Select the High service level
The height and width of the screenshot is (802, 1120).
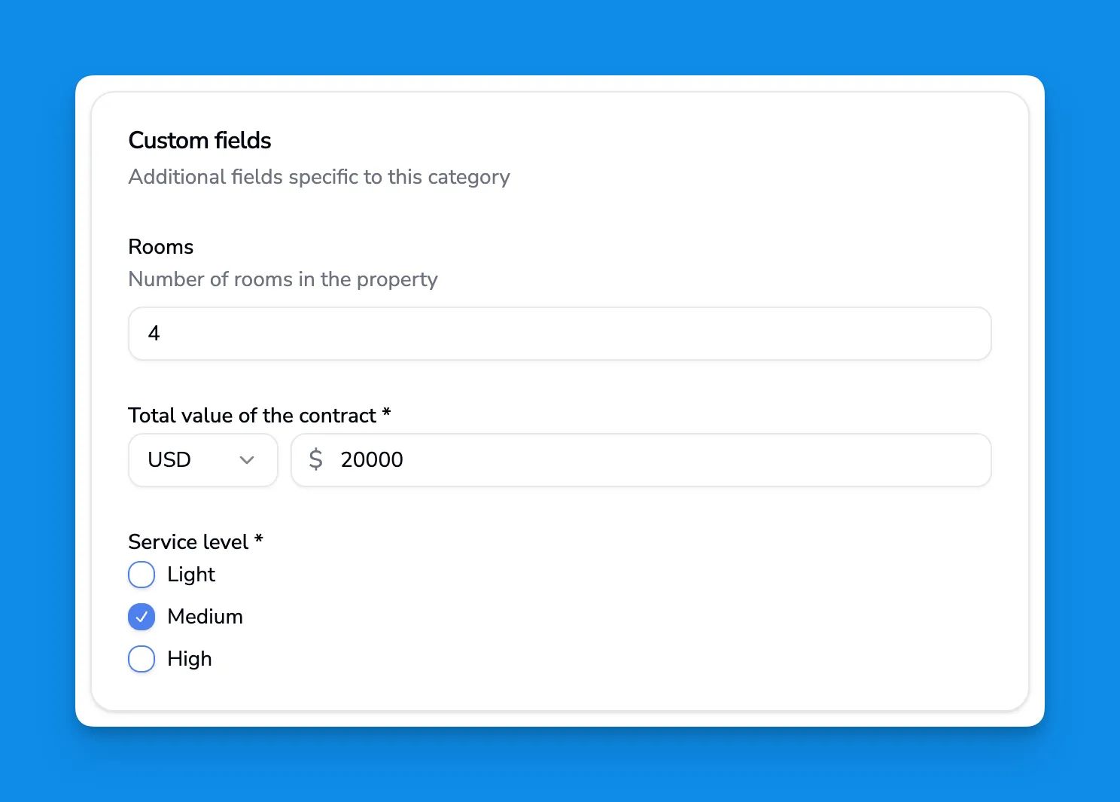click(142, 659)
